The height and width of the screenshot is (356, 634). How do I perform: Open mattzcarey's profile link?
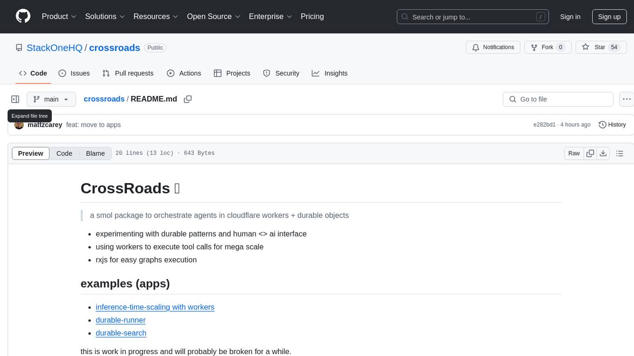pos(45,125)
